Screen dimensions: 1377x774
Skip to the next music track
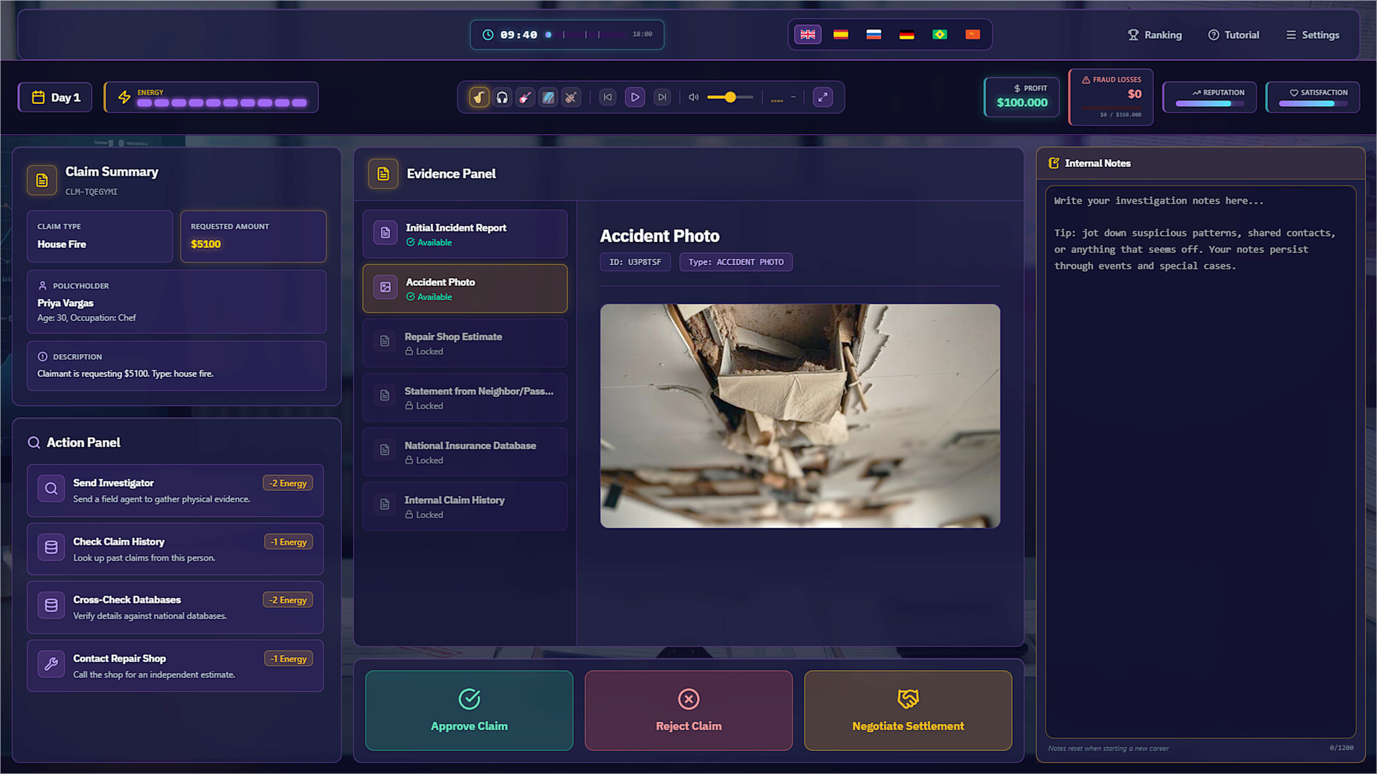(x=662, y=97)
